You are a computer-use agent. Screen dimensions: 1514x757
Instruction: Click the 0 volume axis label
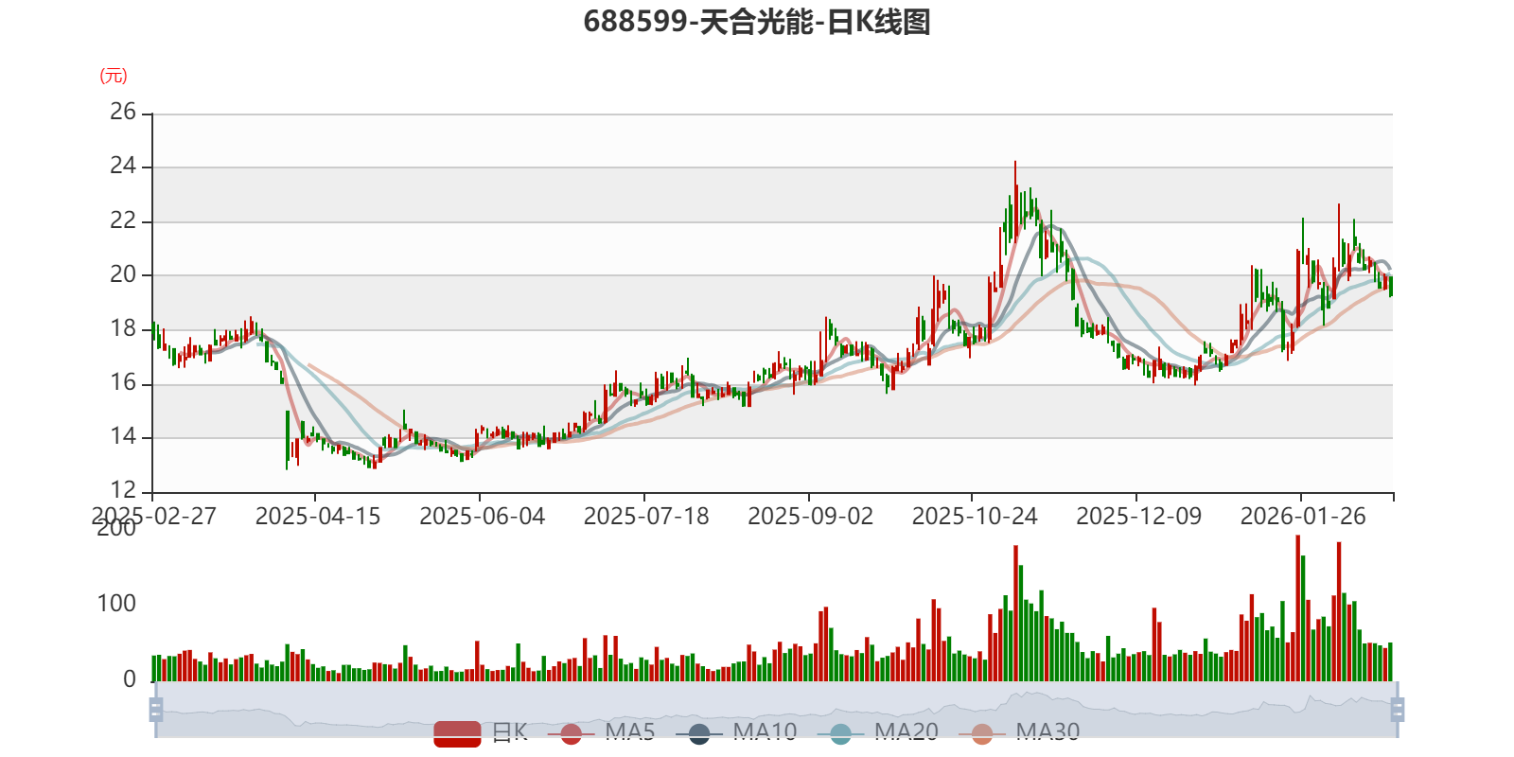pyautogui.click(x=130, y=679)
